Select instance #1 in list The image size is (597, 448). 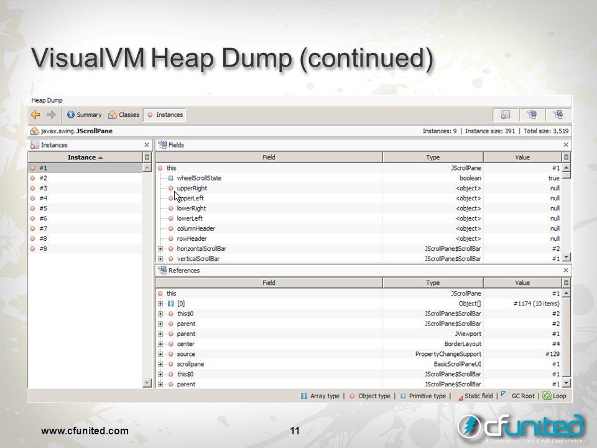85,168
